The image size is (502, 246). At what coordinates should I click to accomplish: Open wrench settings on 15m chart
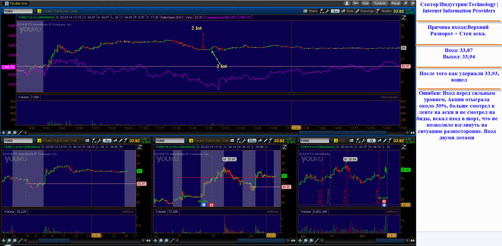coord(244,140)
